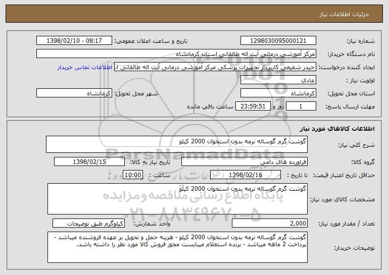The width and height of the screenshot is (389, 275).
Task: Click the ایجاد کننده درخواست field
Action: pos(215,67)
